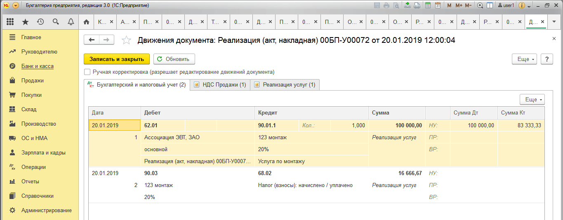Open the Calendar icon
The width and height of the screenshot is (563, 220).
pyautogui.click(x=438, y=5)
